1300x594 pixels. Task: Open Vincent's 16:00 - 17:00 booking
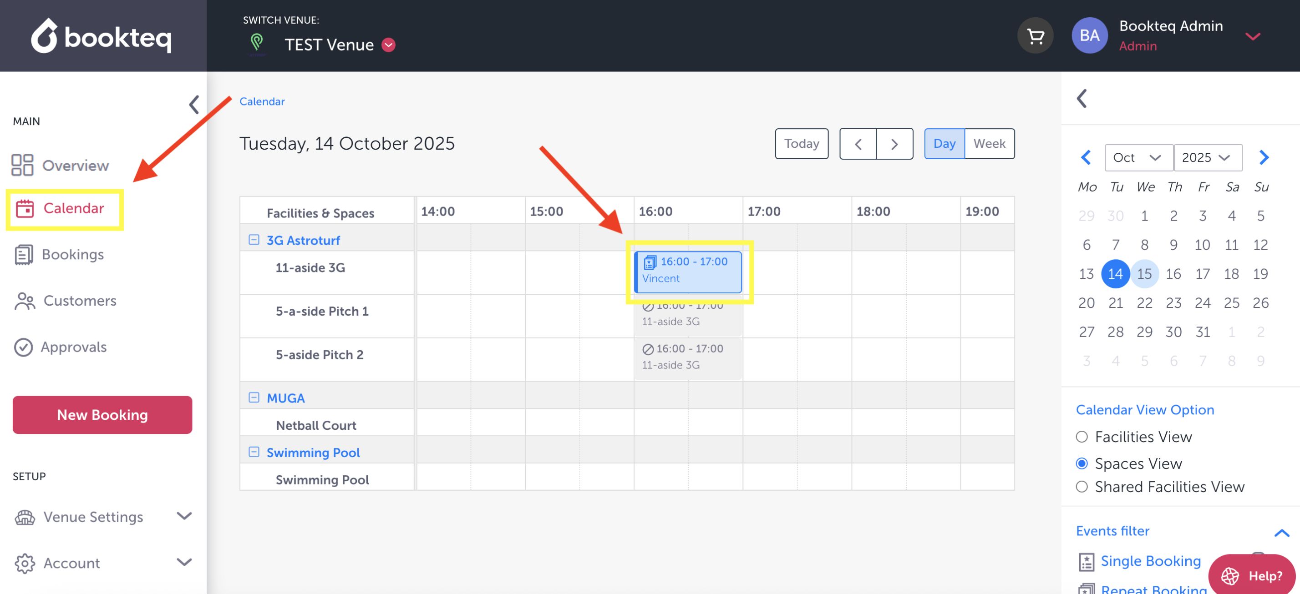(688, 271)
